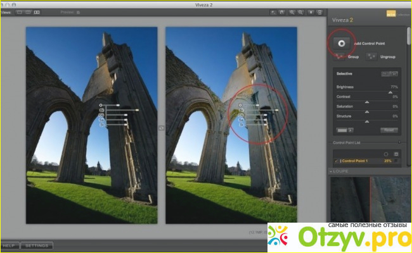Select the split preview view icon

(27, 12)
